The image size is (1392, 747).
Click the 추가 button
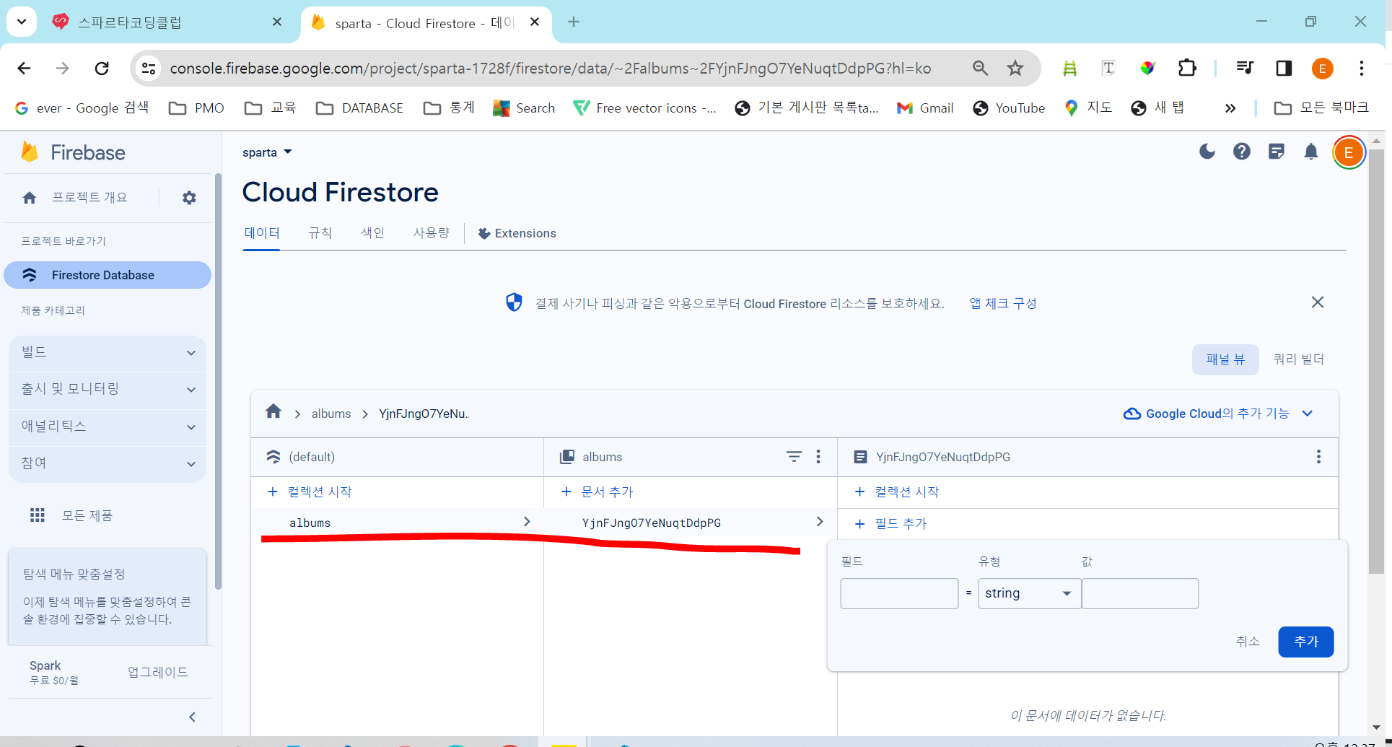click(1305, 642)
